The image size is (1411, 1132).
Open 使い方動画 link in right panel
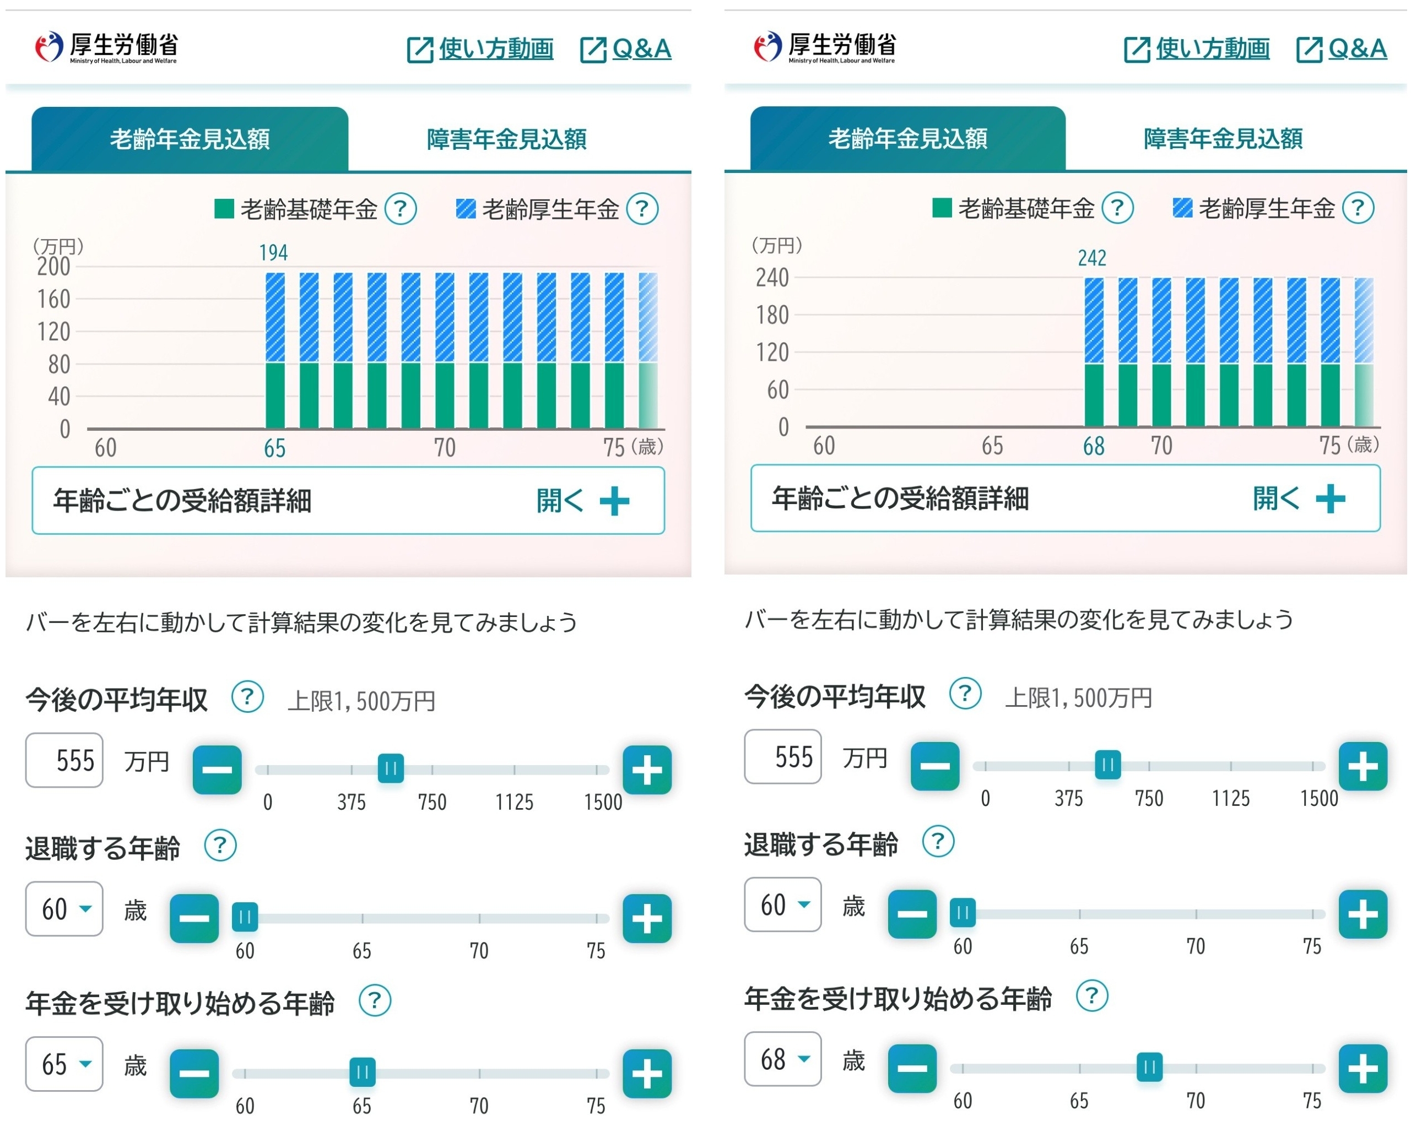coord(1197,49)
